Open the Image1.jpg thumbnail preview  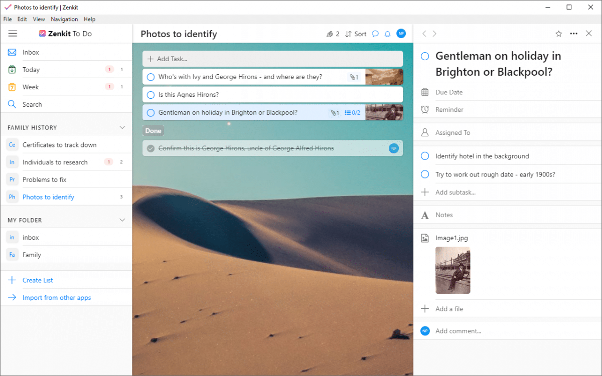pyautogui.click(x=453, y=270)
